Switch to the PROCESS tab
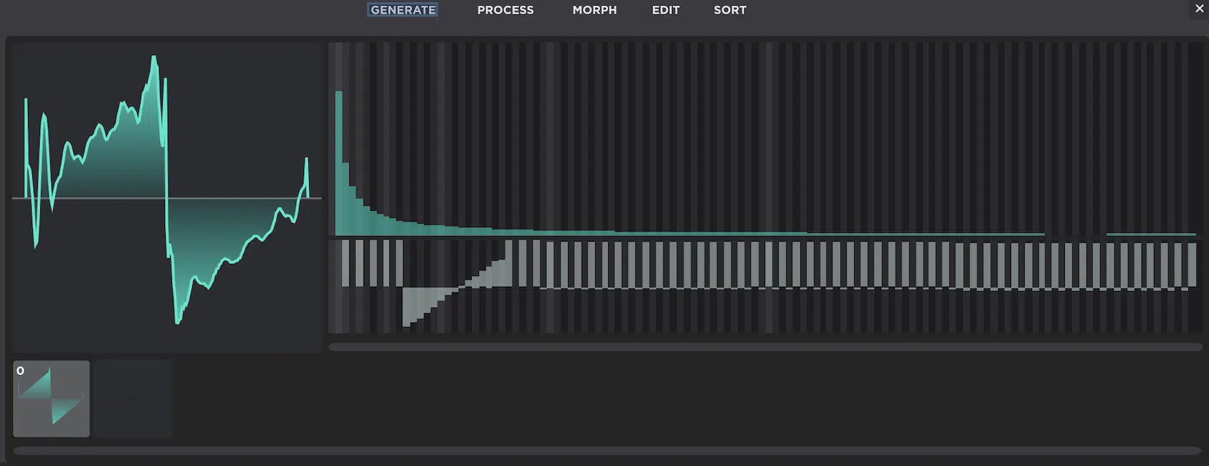Viewport: 1209px width, 466px height. pos(505,10)
